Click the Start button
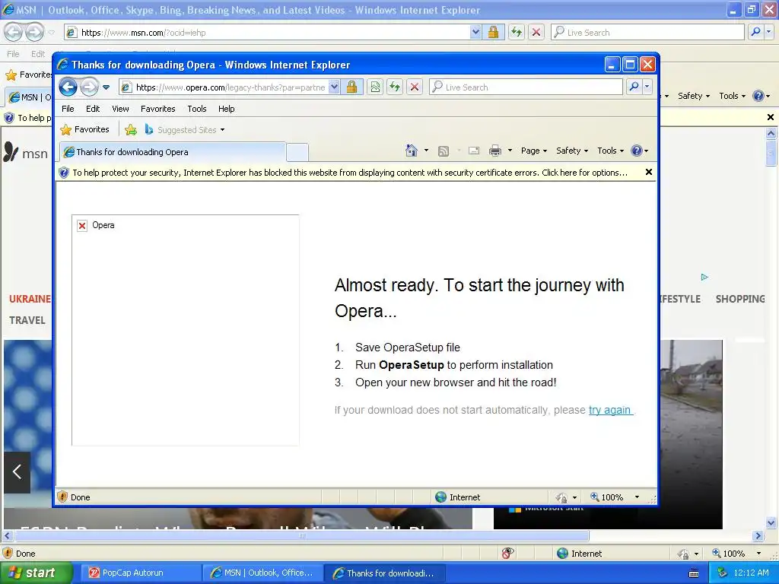Screen dimensions: 779x584 coord(36,573)
